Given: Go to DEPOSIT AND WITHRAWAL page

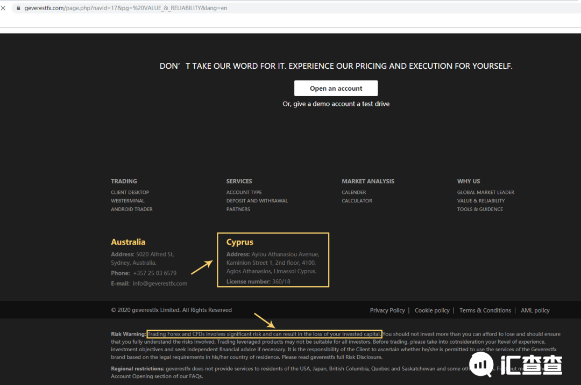Looking at the screenshot, I should pos(257,201).
